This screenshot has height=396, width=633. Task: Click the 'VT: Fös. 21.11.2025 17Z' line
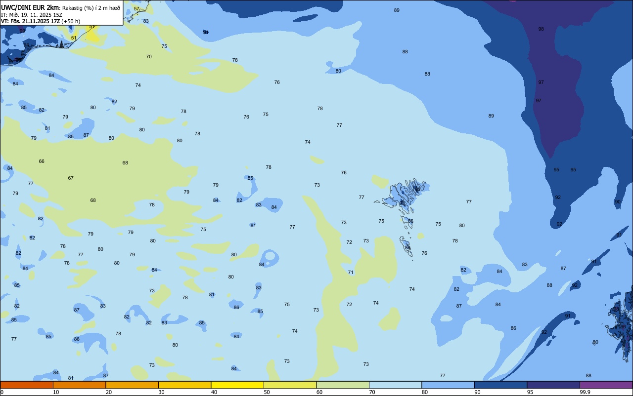click(x=31, y=21)
